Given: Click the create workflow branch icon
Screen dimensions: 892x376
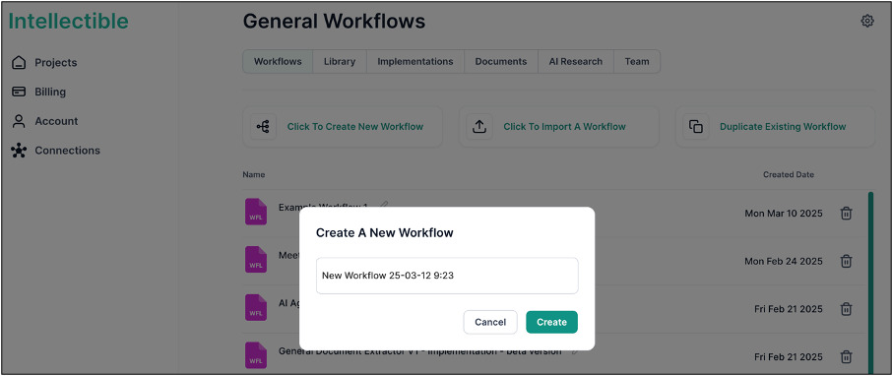Looking at the screenshot, I should click(x=263, y=126).
